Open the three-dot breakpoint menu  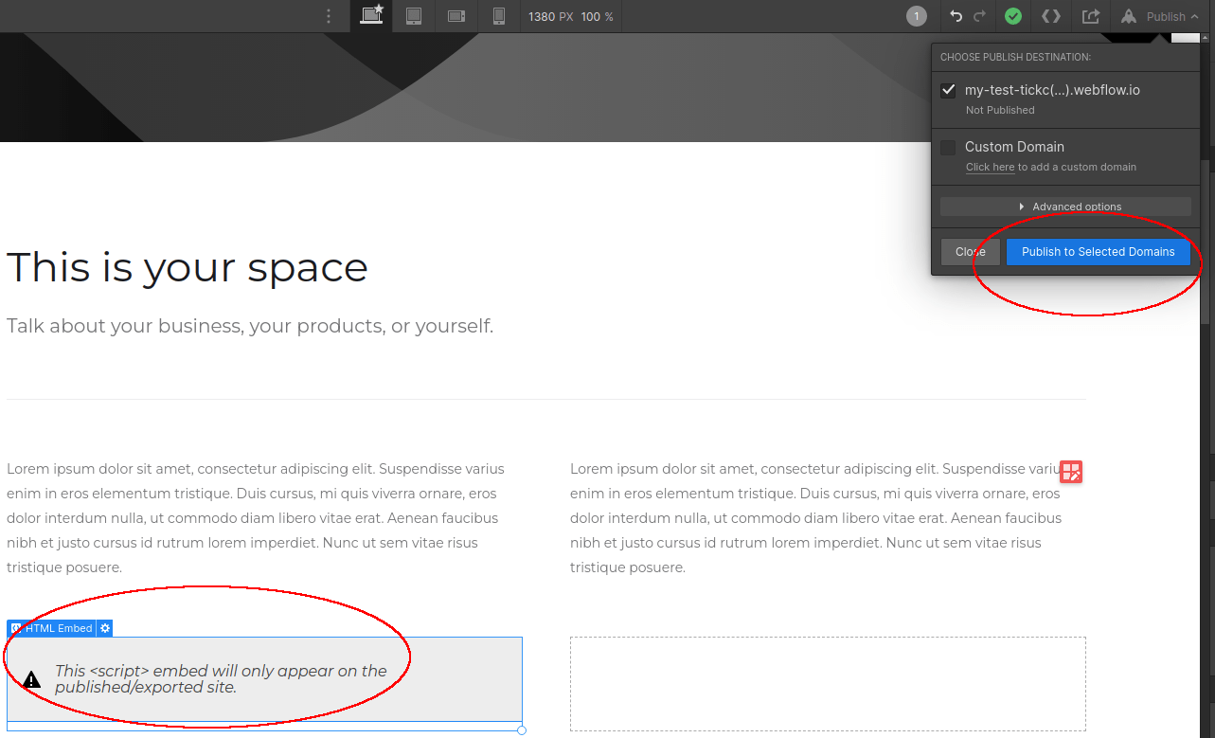pyautogui.click(x=328, y=15)
